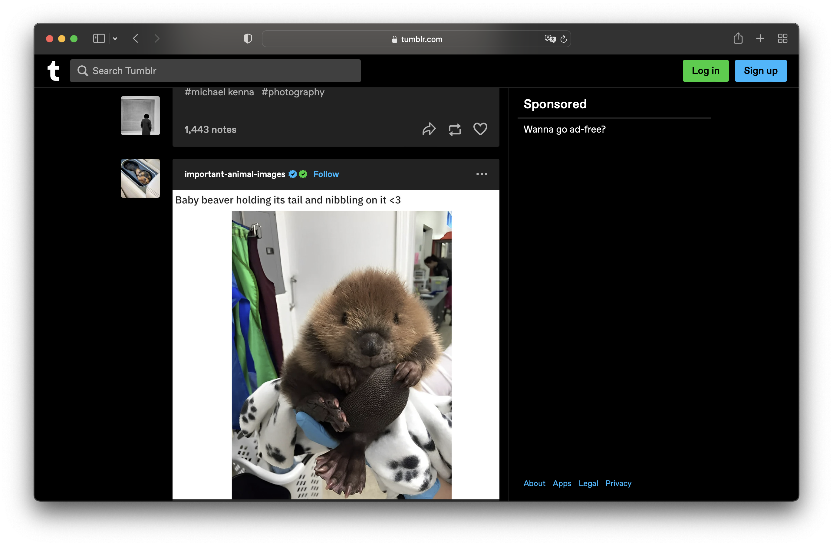Viewport: 833px width, 546px height.
Task: Click the Search Tumblr field
Action: coord(215,71)
